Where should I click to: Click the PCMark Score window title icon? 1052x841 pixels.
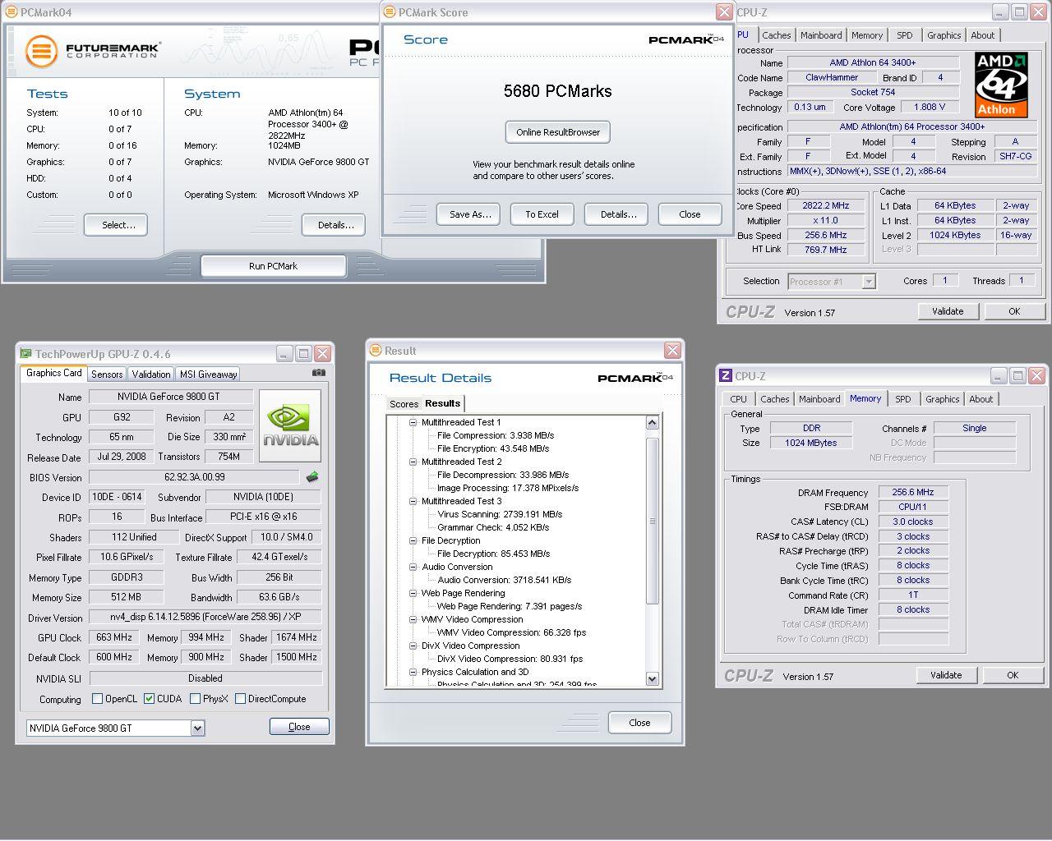point(390,12)
